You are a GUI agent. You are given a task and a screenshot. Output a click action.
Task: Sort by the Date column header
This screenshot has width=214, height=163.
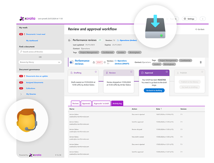[x=158, y=109]
